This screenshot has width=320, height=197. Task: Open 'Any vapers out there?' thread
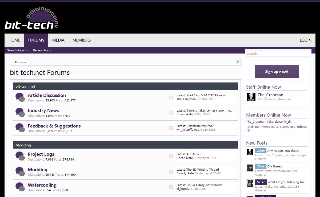click(283, 151)
